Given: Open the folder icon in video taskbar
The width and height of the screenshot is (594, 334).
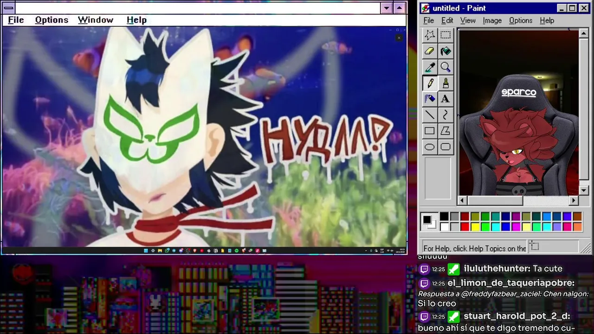Looking at the screenshot, I should 160,250.
